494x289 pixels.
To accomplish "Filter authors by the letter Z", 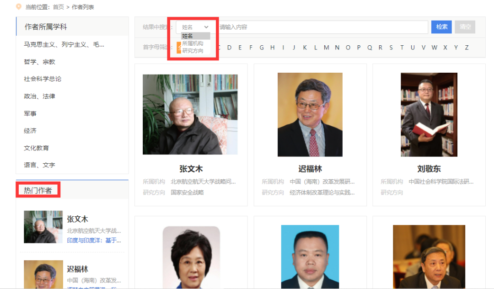I will pos(466,47).
